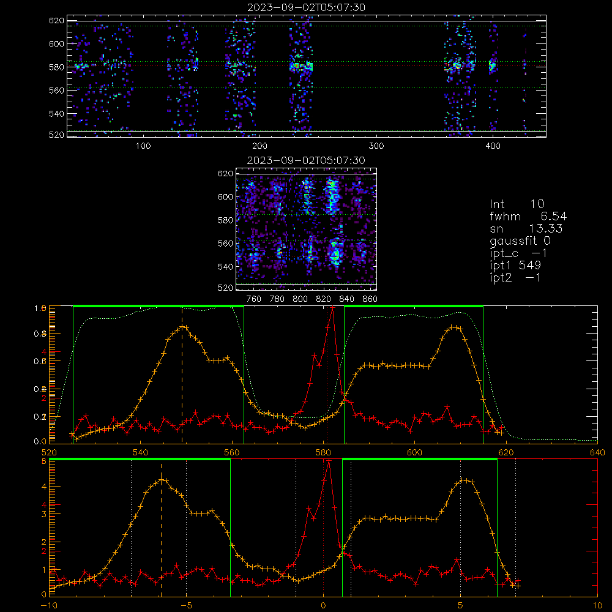Select the 'sn 13.33' readout line
Viewport: 612px width, 612px height.
(526, 228)
